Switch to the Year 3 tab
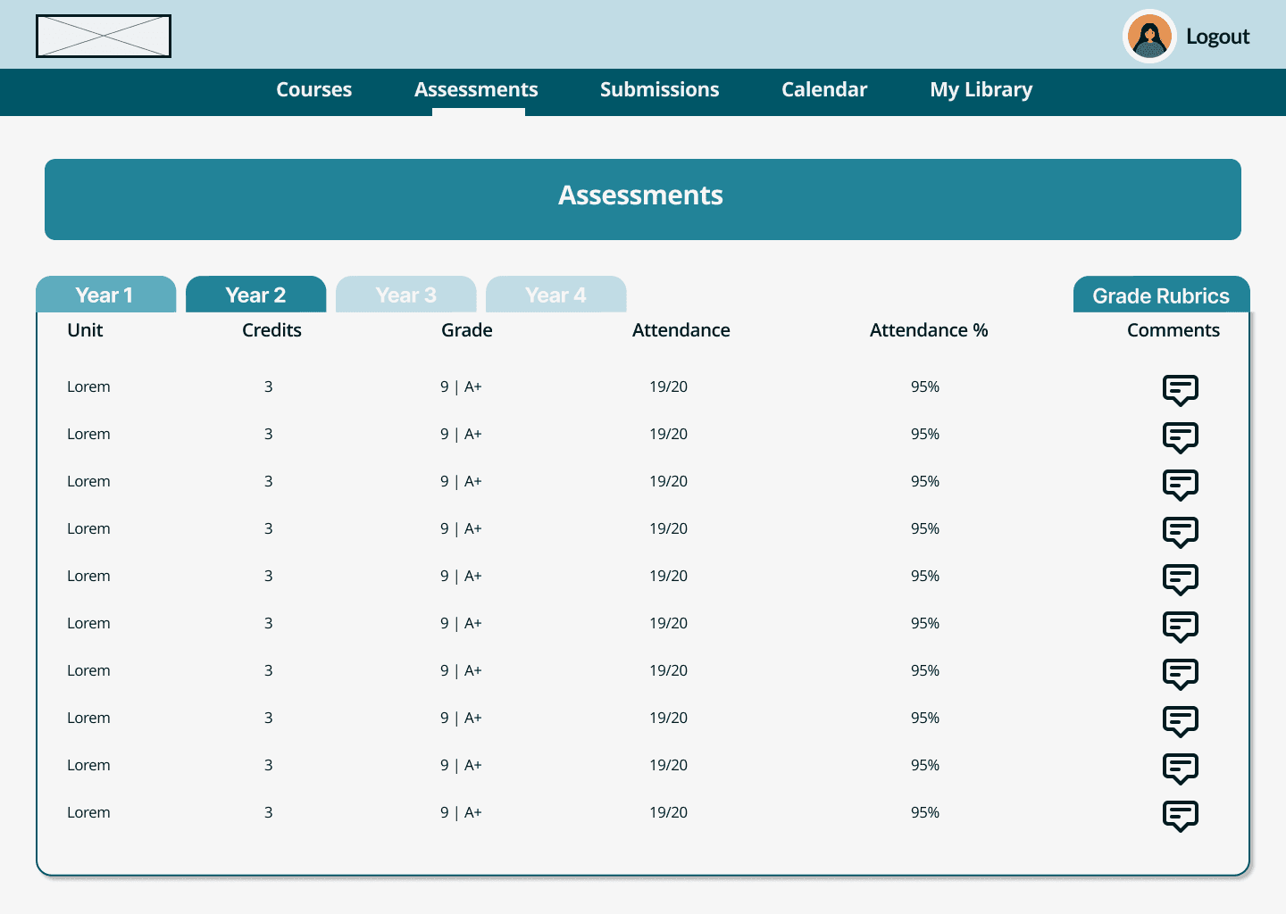This screenshot has height=914, width=1286. coord(405,295)
